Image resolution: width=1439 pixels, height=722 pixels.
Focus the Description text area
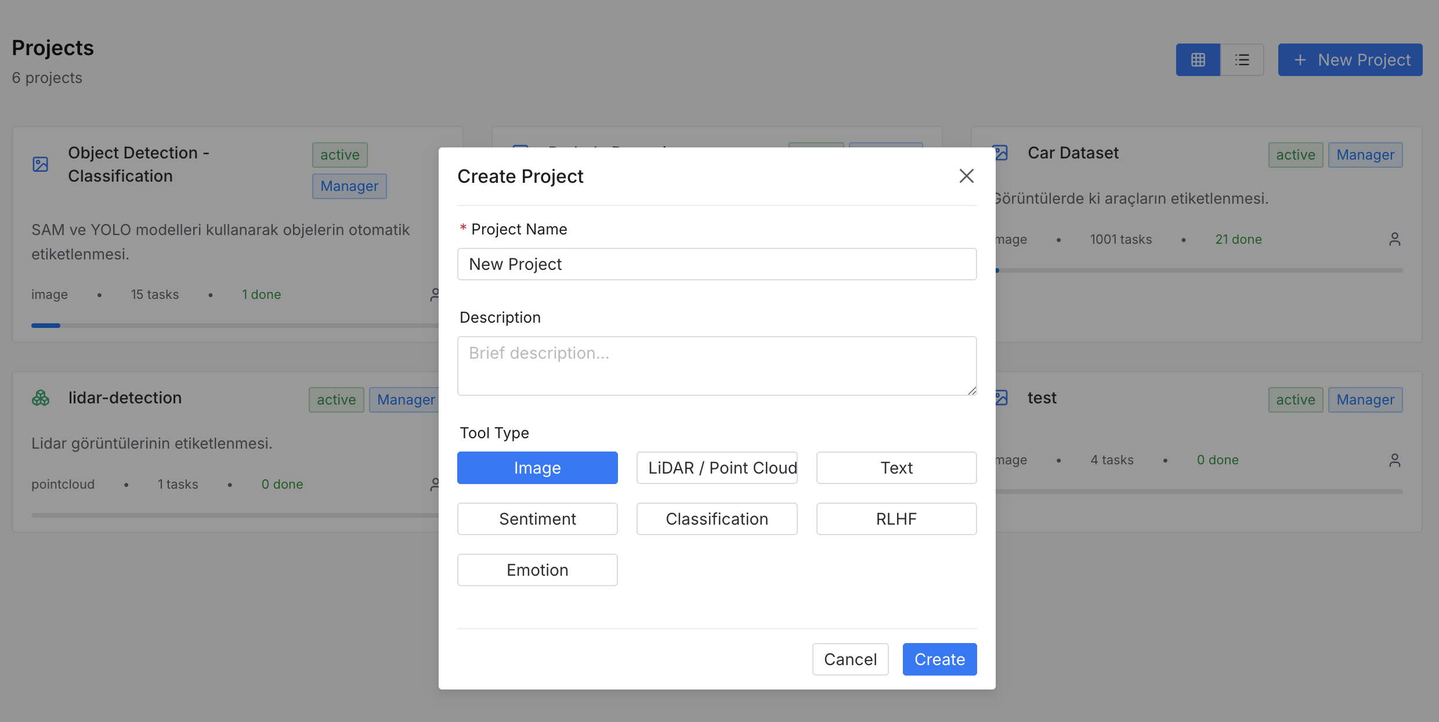pos(717,366)
